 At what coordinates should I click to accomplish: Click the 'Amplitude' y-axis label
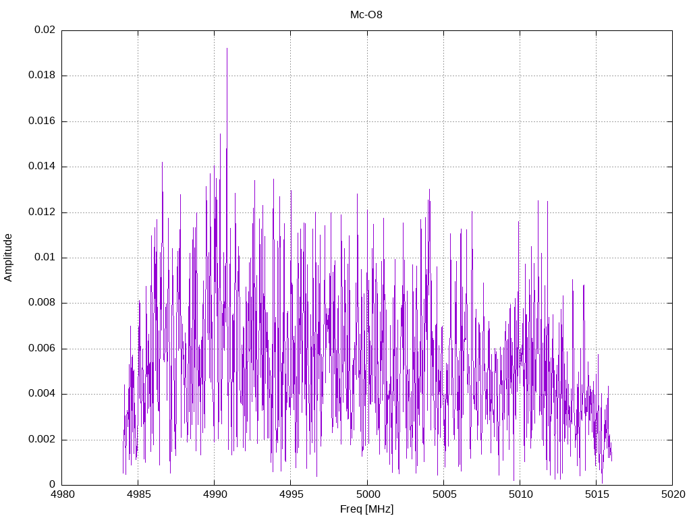click(x=8, y=258)
